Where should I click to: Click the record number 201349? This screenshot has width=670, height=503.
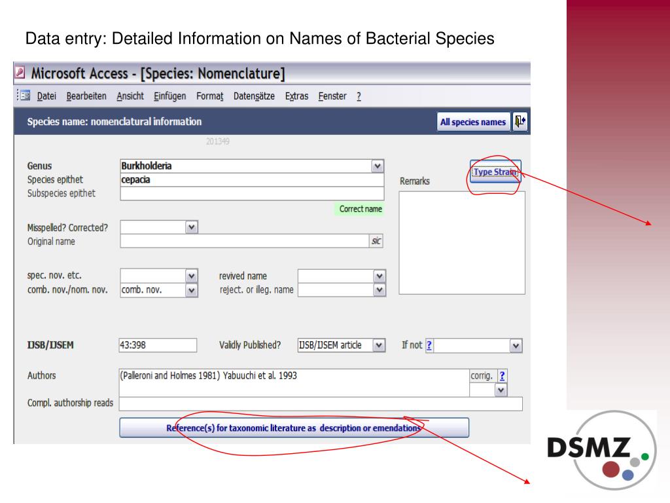pos(217,141)
